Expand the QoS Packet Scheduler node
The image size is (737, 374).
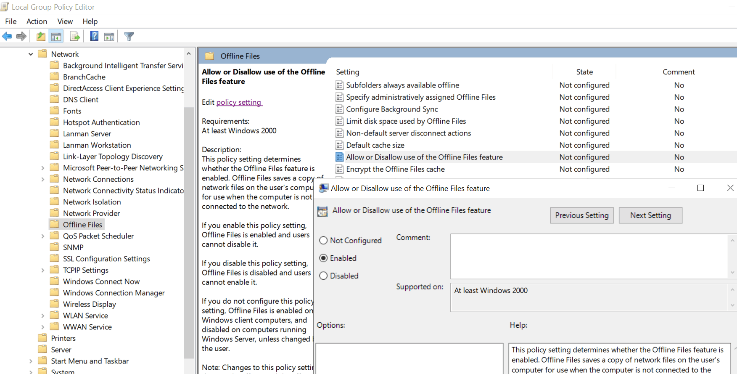[42, 236]
